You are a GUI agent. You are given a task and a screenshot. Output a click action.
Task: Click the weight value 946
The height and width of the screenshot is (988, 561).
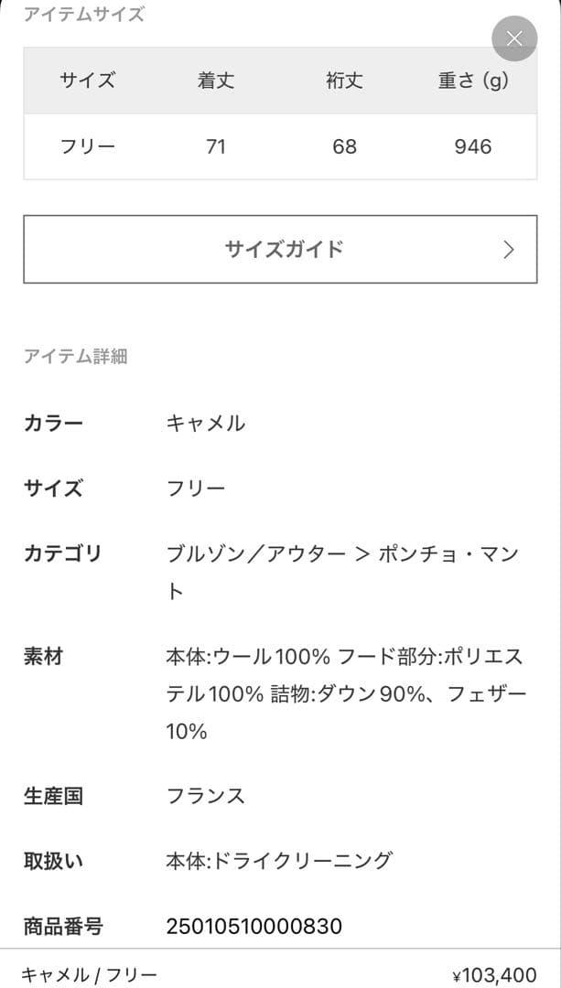pyautogui.click(x=470, y=146)
